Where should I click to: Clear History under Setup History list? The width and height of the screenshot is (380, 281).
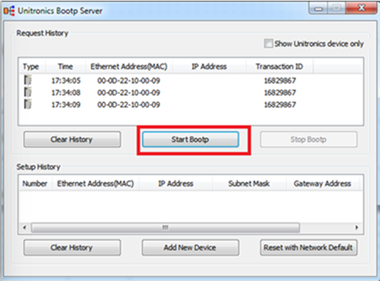tap(72, 247)
